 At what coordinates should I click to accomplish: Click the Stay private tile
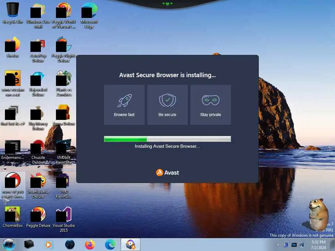pos(211,105)
